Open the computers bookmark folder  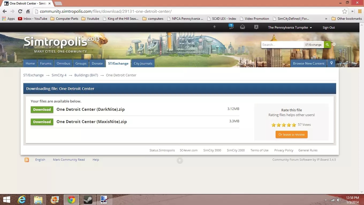click(153, 19)
